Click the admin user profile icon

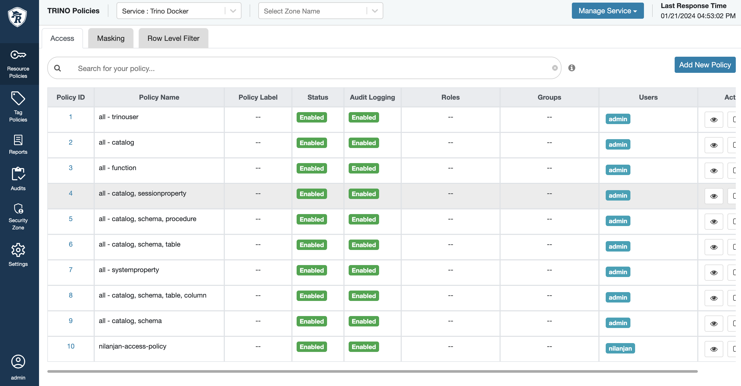pyautogui.click(x=18, y=362)
